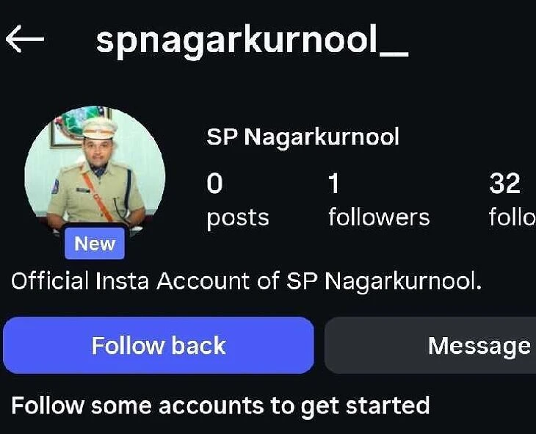536x434 pixels.
Task: Open the followers list label
Action: tap(379, 217)
